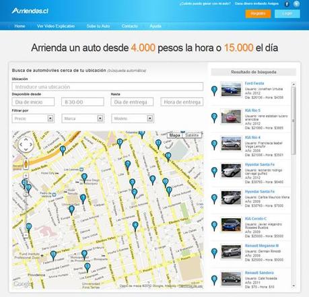Select map marker 17
This screenshot has width=309, height=297.
click(158, 143)
